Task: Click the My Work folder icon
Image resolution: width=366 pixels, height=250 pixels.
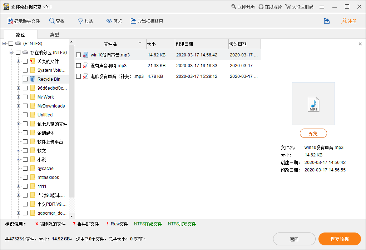Action: [x=33, y=97]
